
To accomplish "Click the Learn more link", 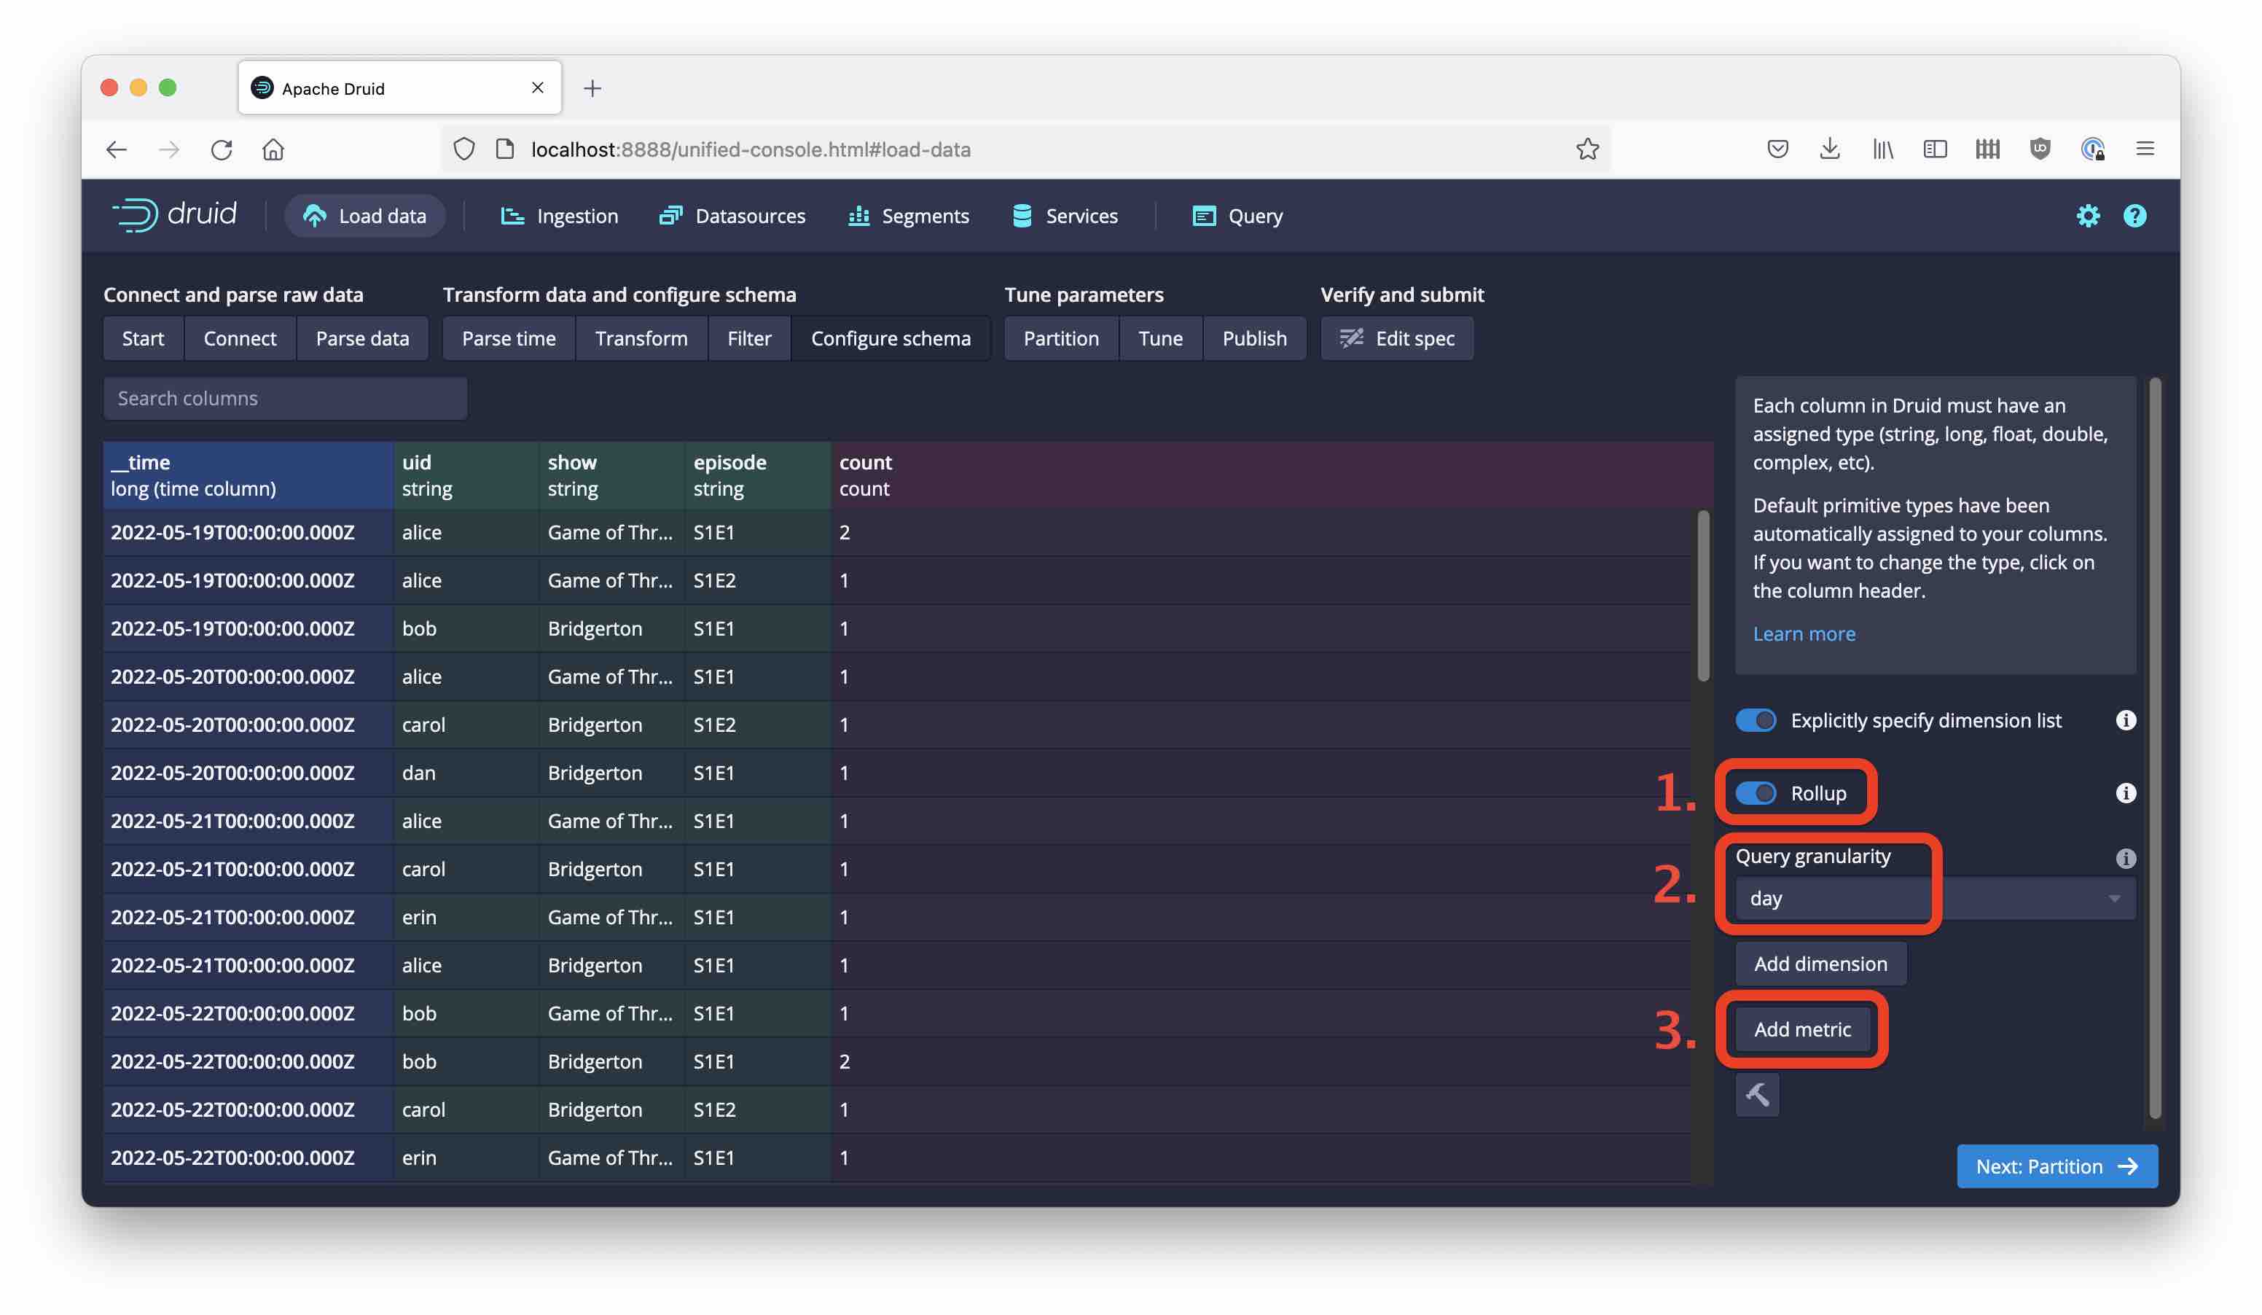I will pos(1804,633).
